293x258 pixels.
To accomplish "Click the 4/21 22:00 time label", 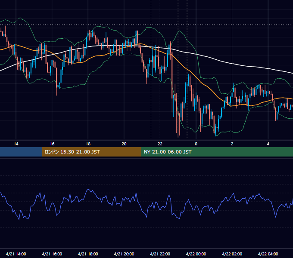I will [x=160, y=254].
